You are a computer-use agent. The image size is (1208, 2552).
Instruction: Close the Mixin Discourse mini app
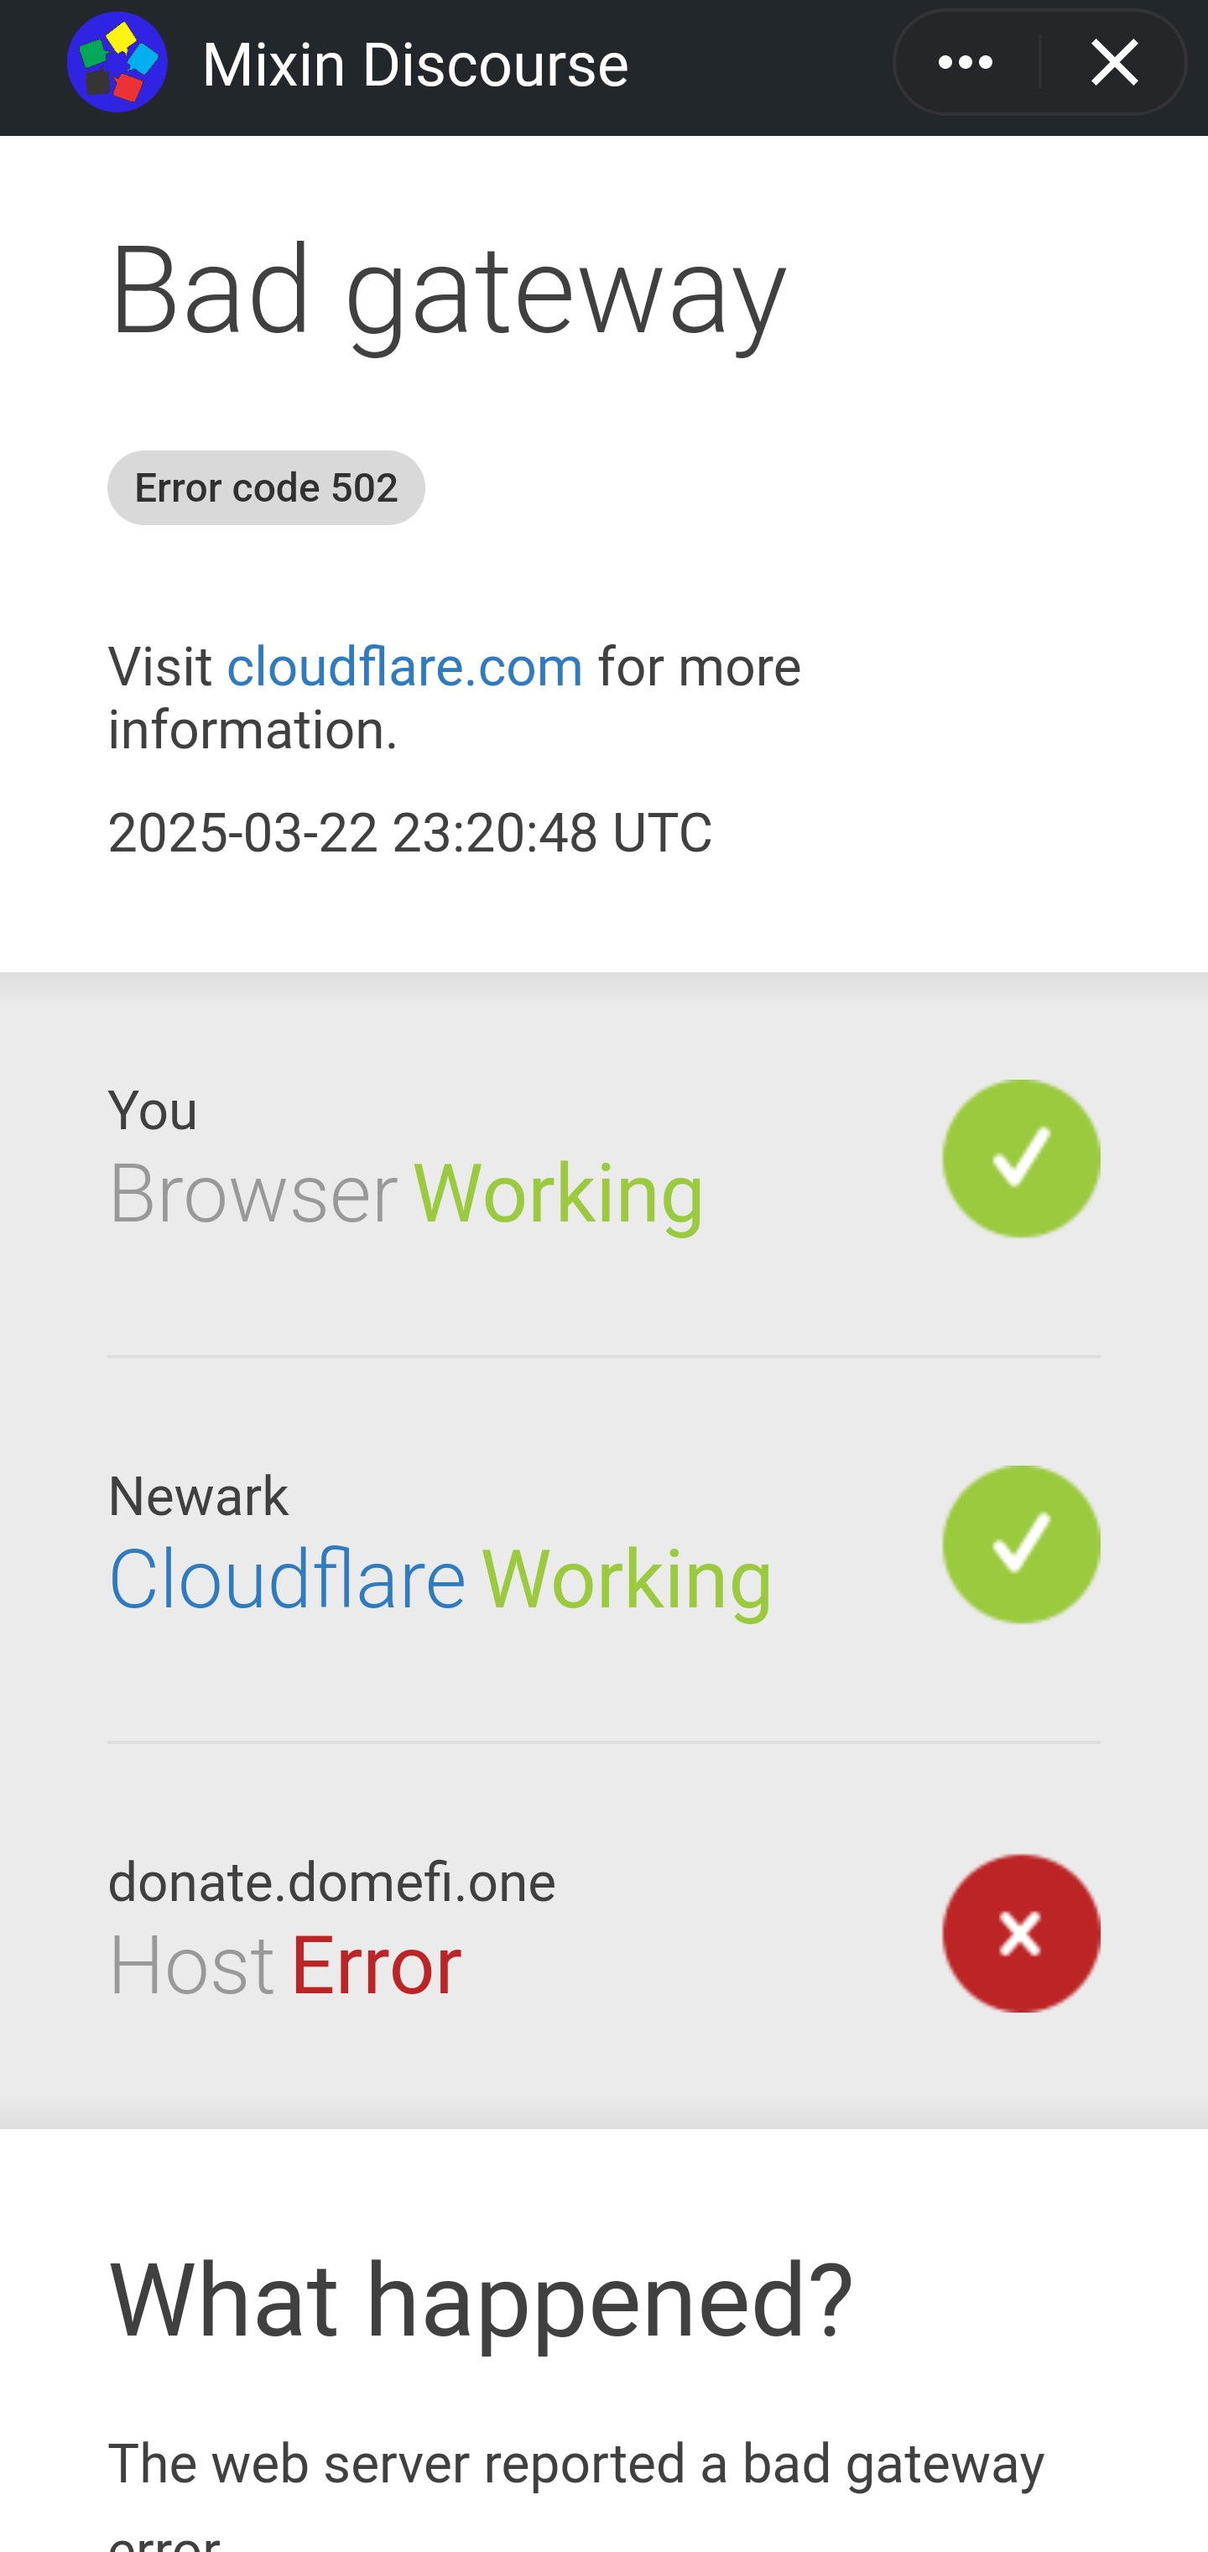[1114, 62]
